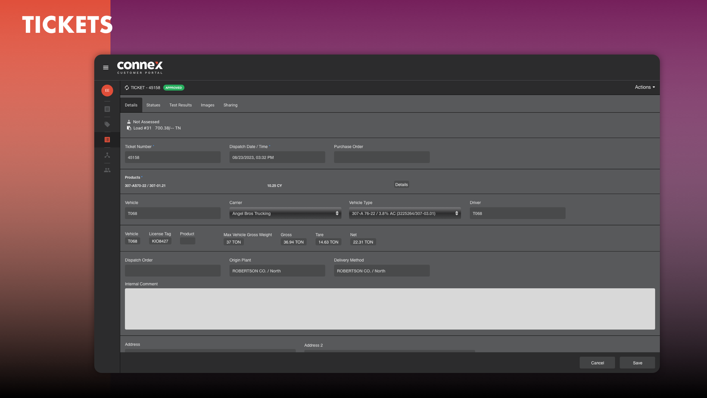The width and height of the screenshot is (707, 398).
Task: Focus the Delivery Method field
Action: pos(382,271)
